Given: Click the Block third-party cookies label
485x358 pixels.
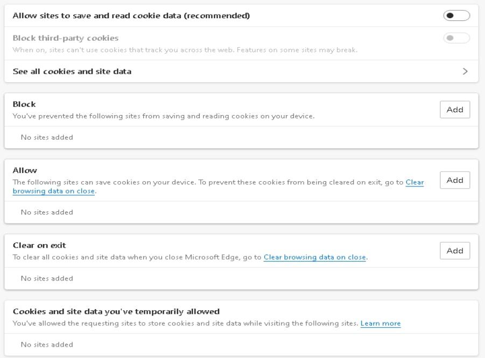Looking at the screenshot, I should tap(66, 38).
